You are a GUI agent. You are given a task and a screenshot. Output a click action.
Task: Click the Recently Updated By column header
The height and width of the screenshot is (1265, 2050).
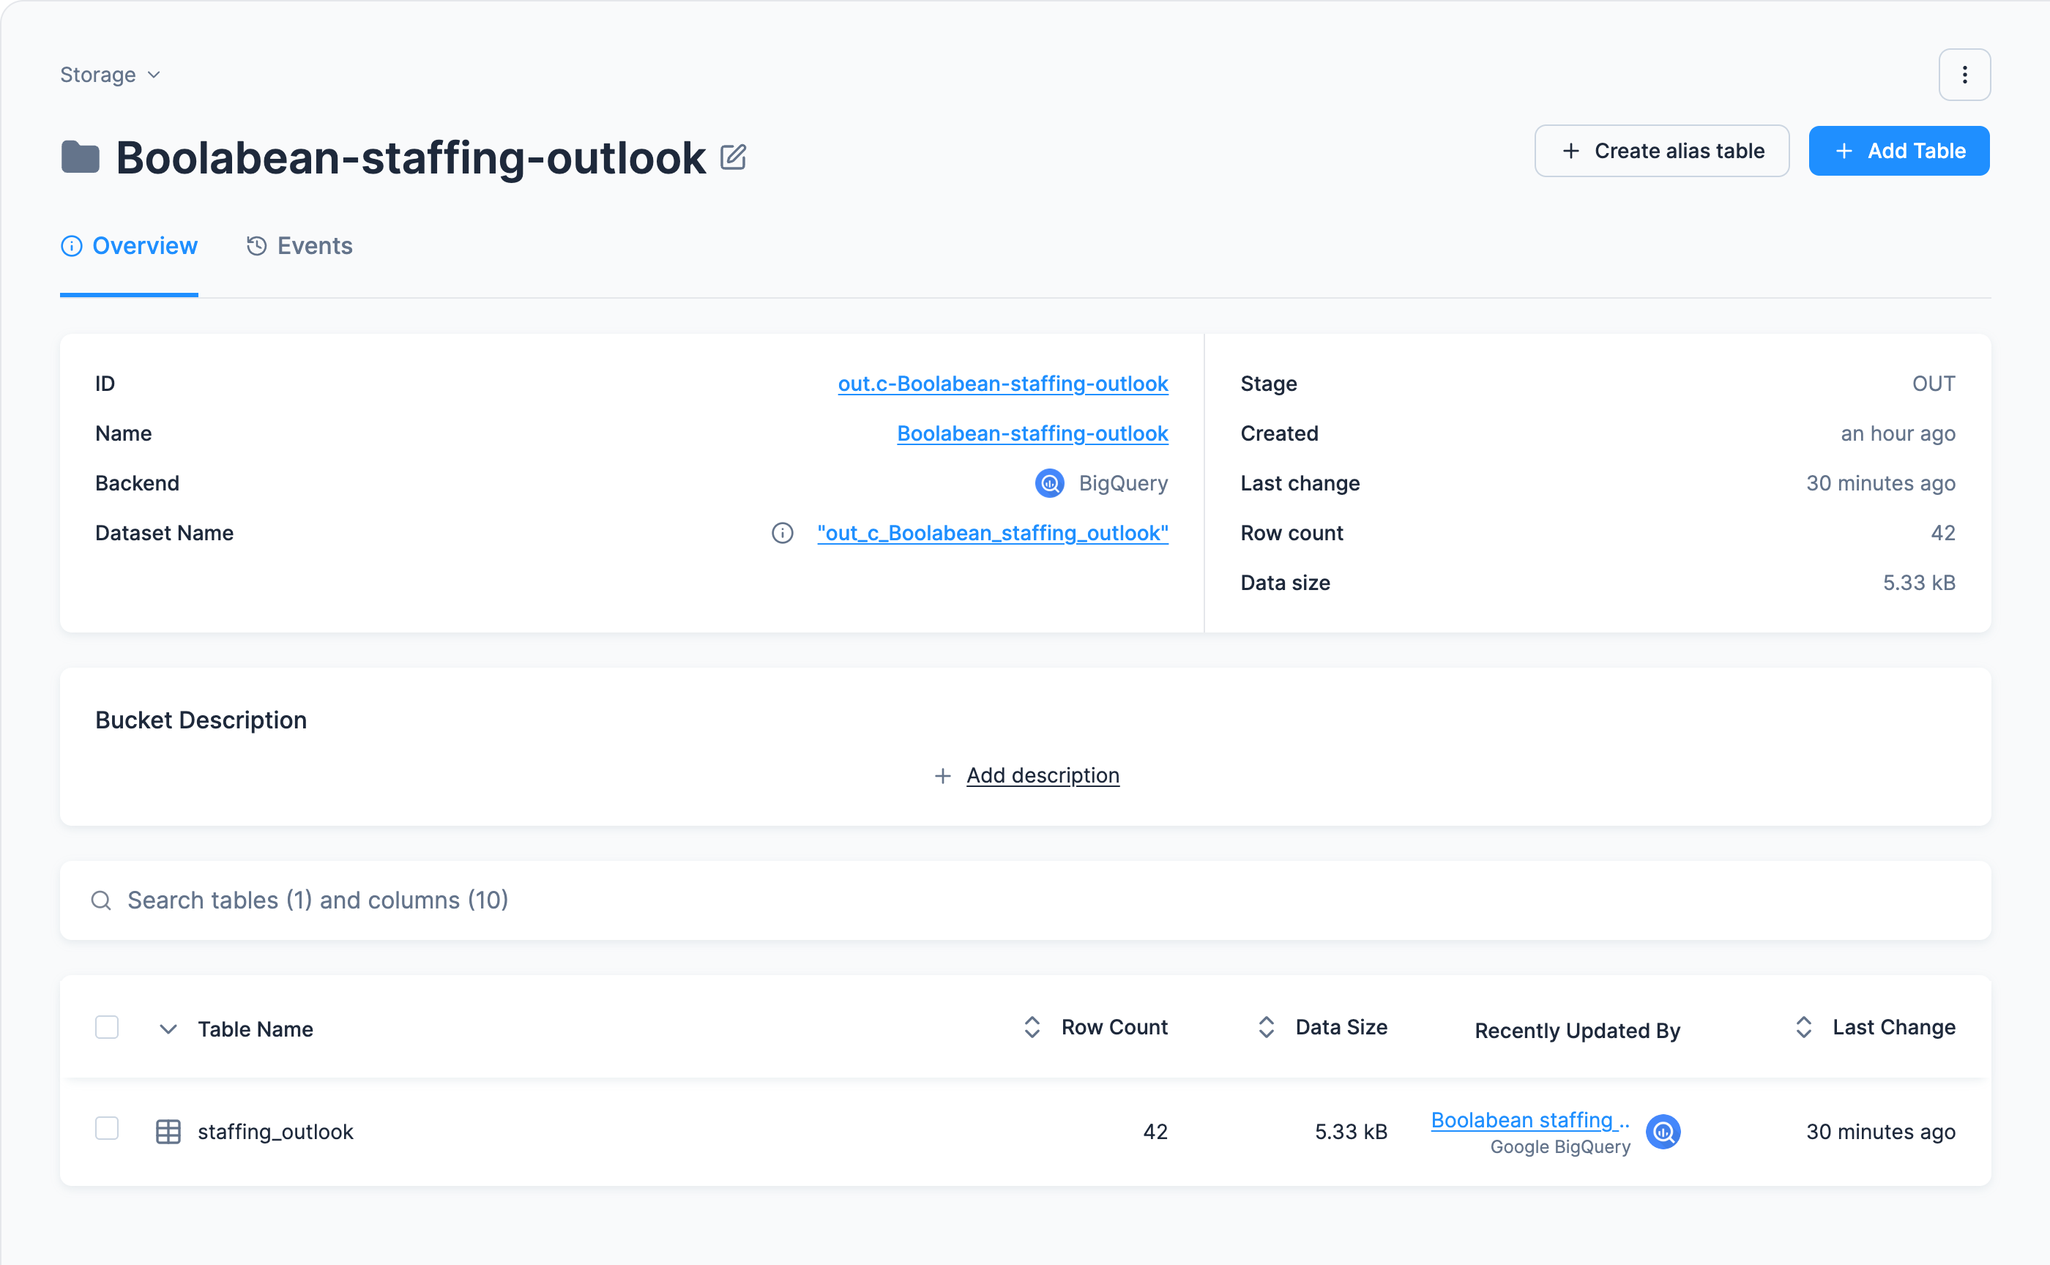tap(1576, 1031)
